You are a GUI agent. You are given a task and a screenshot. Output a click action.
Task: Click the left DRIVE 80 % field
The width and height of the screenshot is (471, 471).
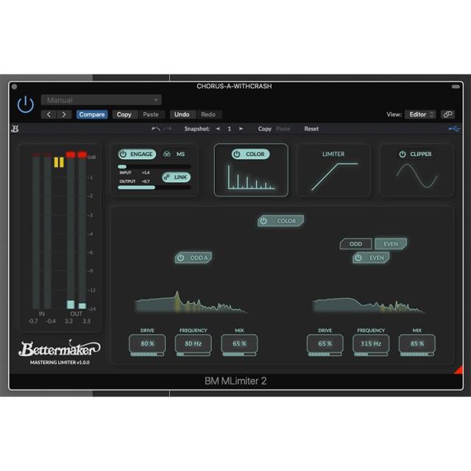pos(147,345)
